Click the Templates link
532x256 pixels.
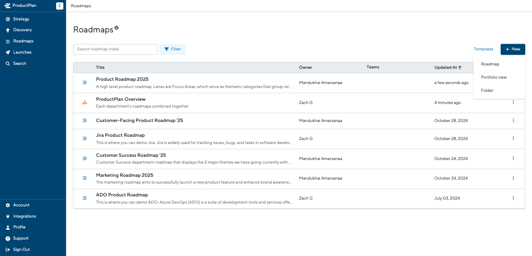[483, 49]
